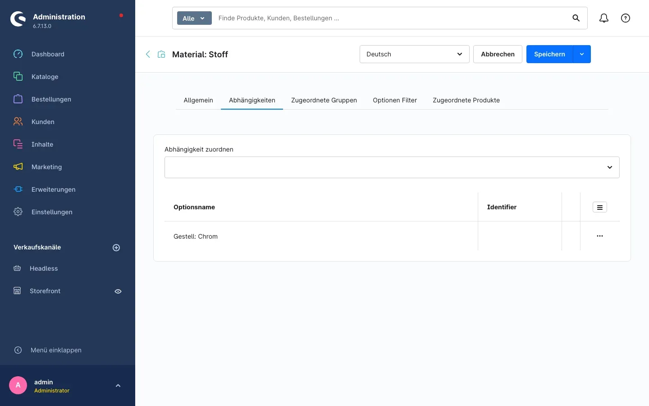Focus the global search input field

(x=390, y=18)
